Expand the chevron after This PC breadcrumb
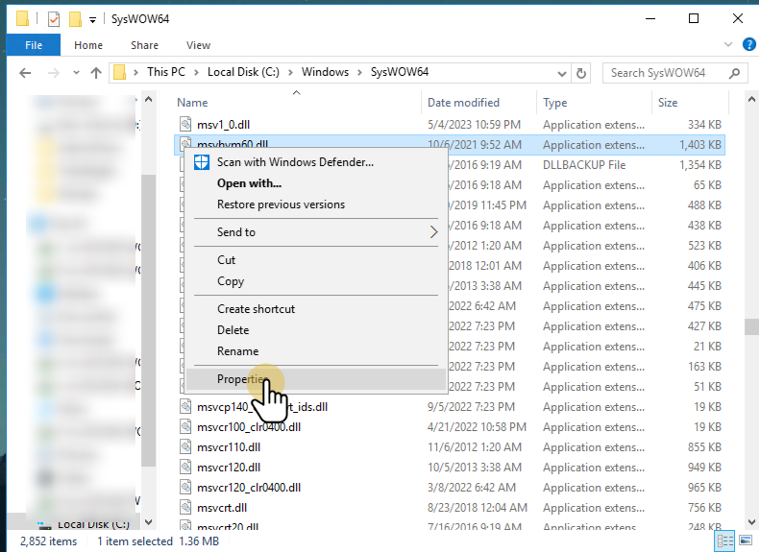Image resolution: width=759 pixels, height=552 pixels. click(x=196, y=73)
